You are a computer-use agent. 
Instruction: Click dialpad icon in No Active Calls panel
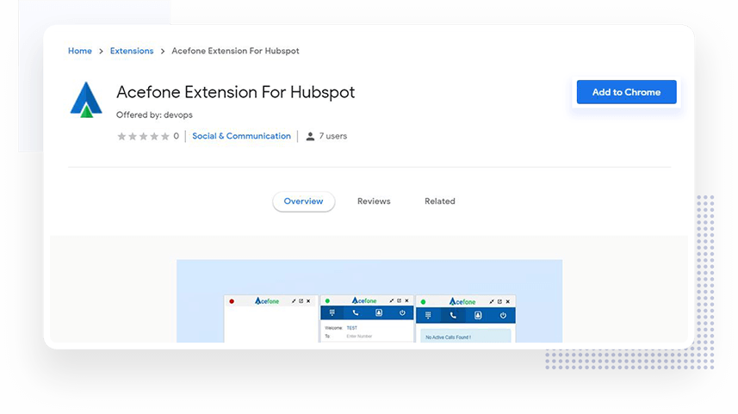click(x=428, y=316)
